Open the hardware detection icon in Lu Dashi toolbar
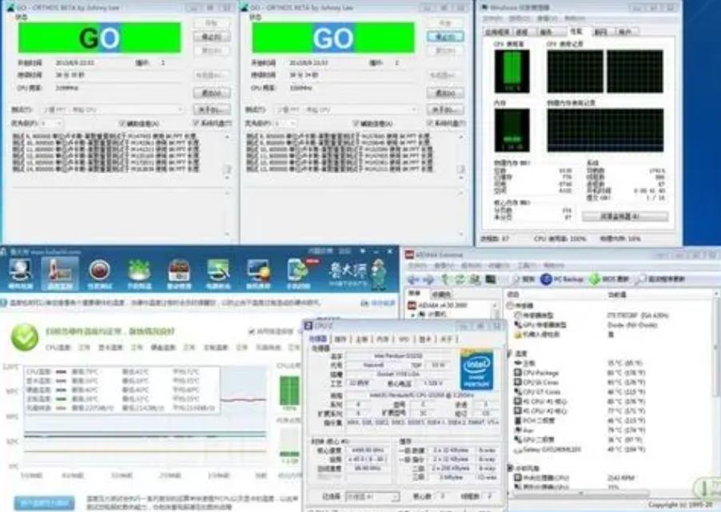The width and height of the screenshot is (721, 512). [x=20, y=273]
